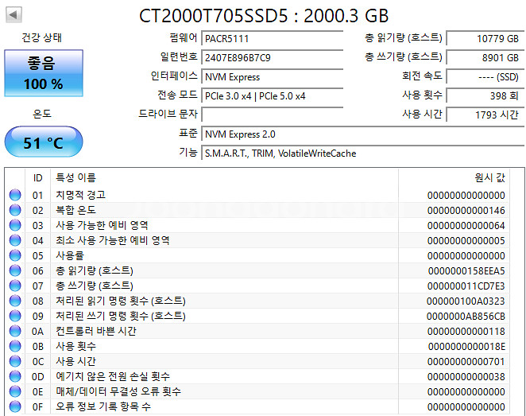
Task: Select the 치명적 경고 attribute name
Action: click(x=80, y=195)
